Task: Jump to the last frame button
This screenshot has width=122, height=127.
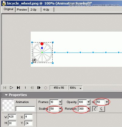Action: click(x=18, y=88)
